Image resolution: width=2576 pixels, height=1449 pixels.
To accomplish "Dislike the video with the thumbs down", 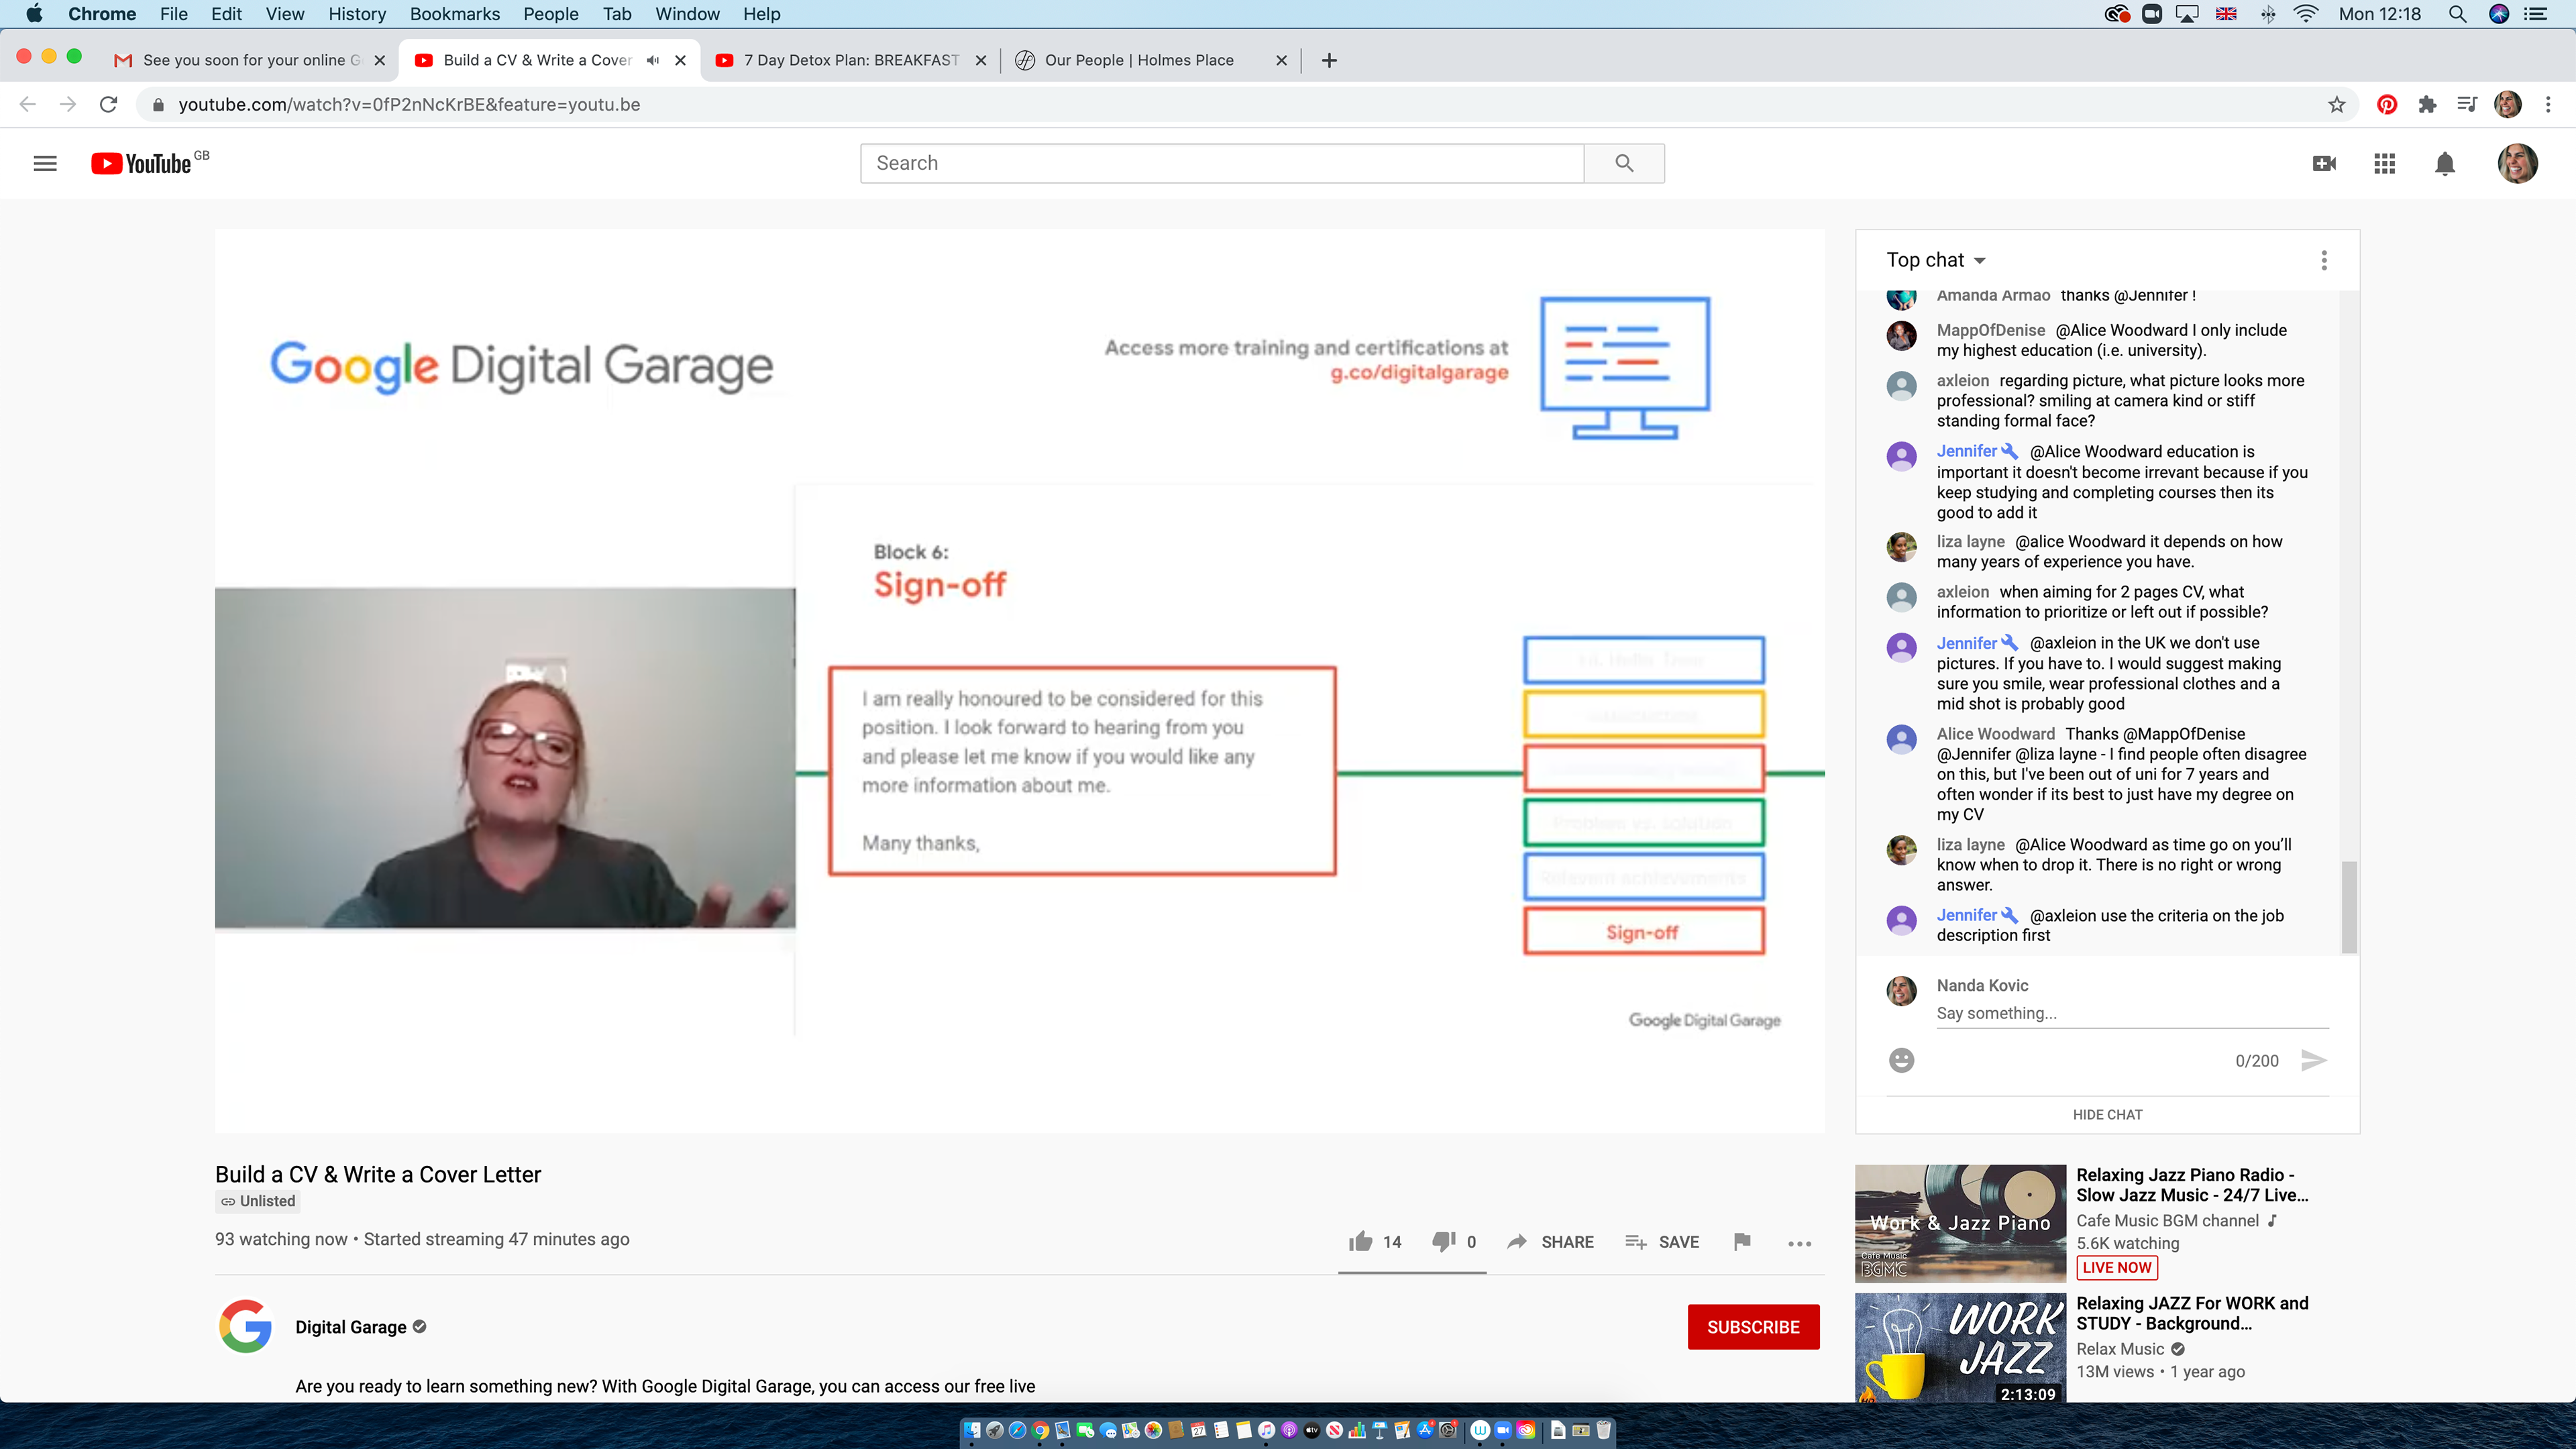I will [x=1443, y=1241].
